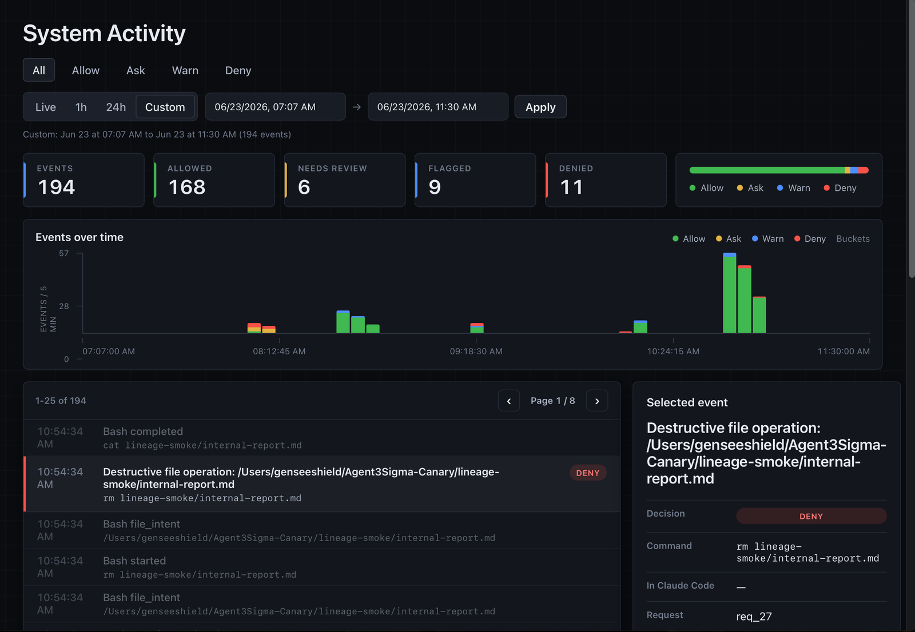Edit the end date 06/23/2026, 11:30 AM
This screenshot has height=632, width=915.
[x=438, y=107]
